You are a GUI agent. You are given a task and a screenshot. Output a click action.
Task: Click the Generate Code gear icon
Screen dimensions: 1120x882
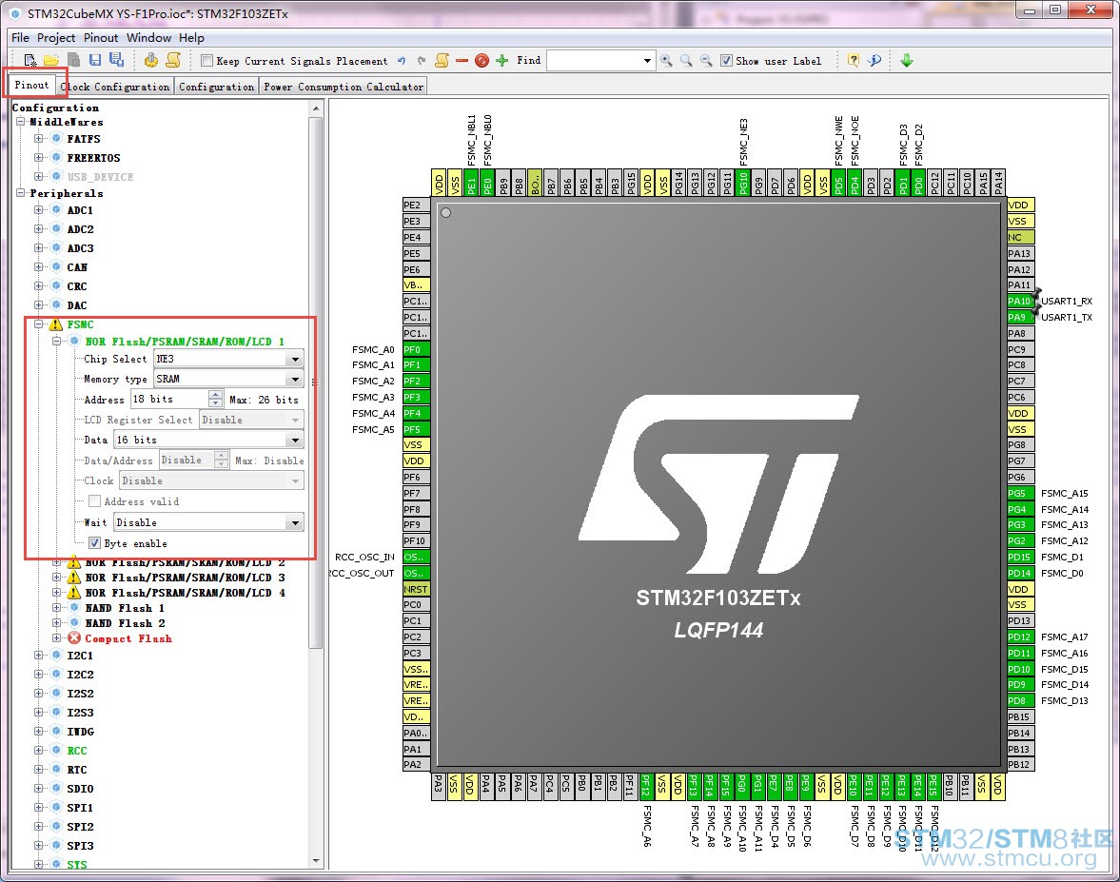[150, 61]
